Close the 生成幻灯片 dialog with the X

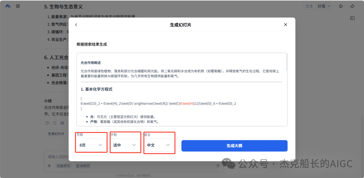(x=285, y=25)
